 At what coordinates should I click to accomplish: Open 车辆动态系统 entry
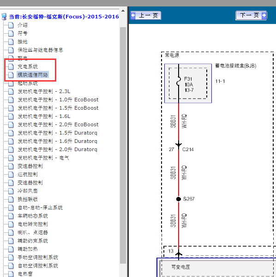pyautogui.click(x=33, y=216)
